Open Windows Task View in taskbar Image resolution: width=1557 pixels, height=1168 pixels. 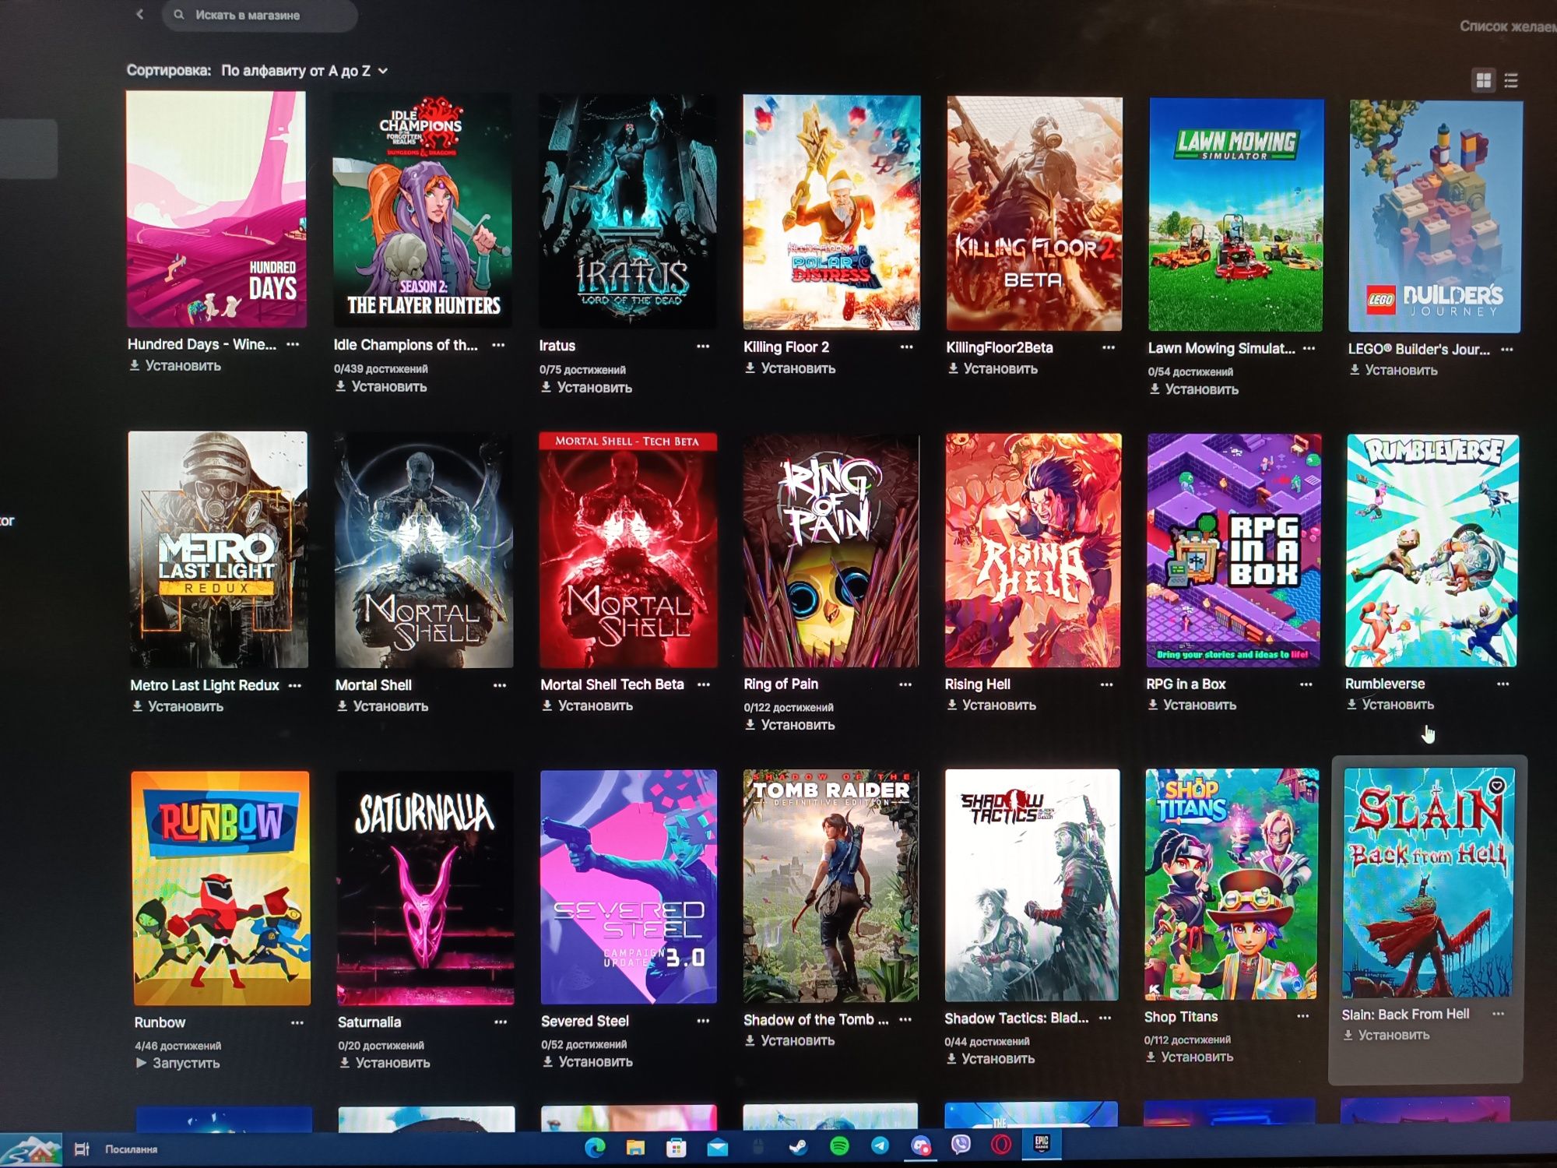coord(81,1149)
